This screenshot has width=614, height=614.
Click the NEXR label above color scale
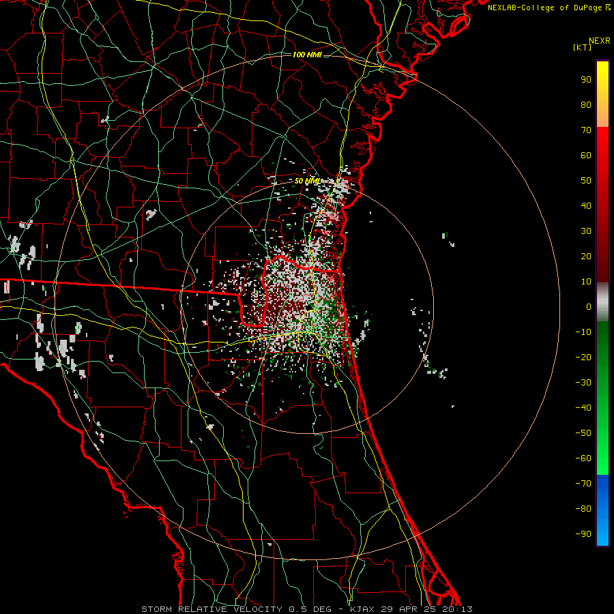pyautogui.click(x=600, y=41)
